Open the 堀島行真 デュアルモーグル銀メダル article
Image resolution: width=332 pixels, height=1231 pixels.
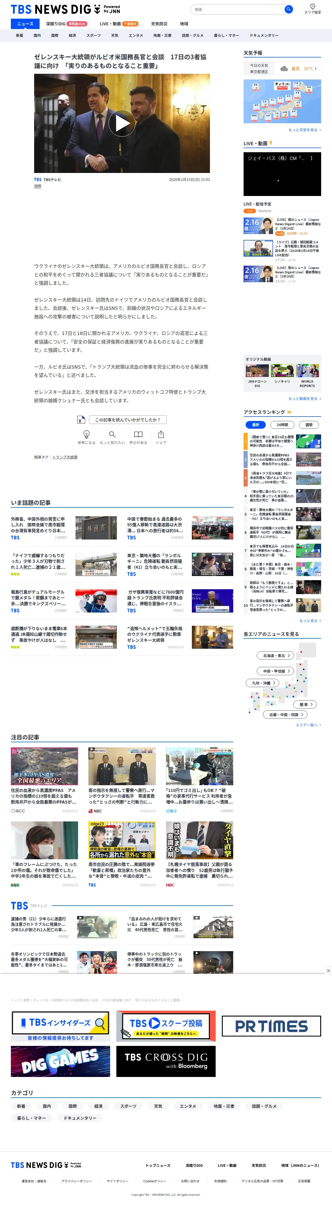pyautogui.click(x=64, y=601)
